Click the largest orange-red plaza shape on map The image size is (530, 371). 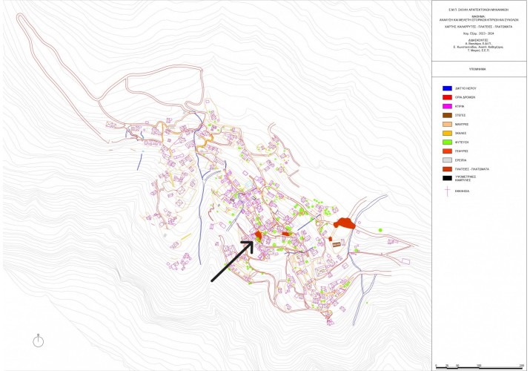tap(345, 223)
